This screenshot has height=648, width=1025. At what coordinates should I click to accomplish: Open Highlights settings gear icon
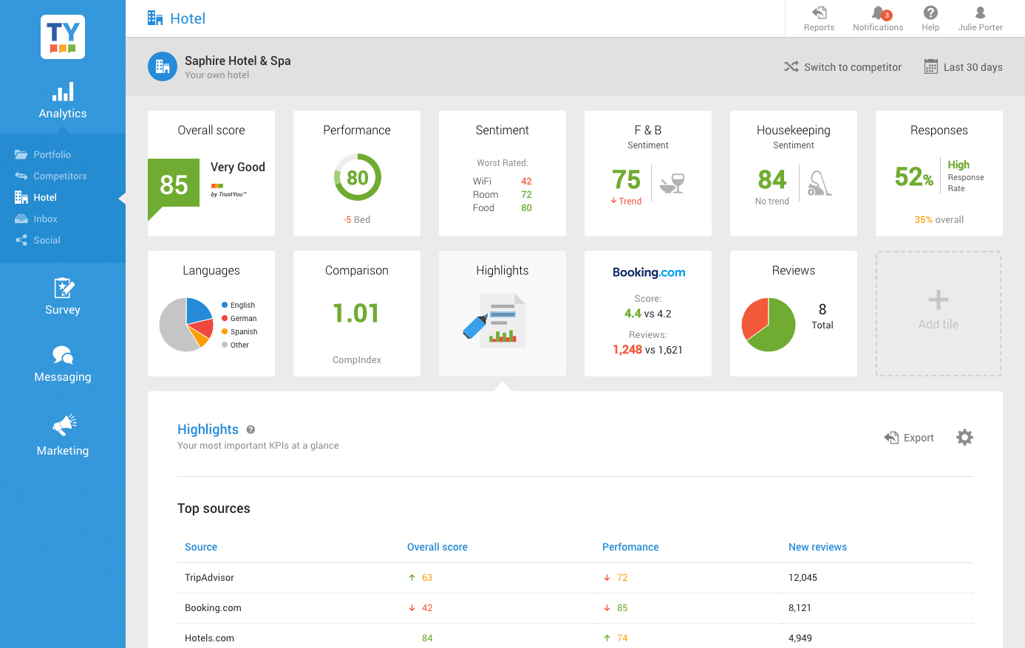[x=964, y=438]
